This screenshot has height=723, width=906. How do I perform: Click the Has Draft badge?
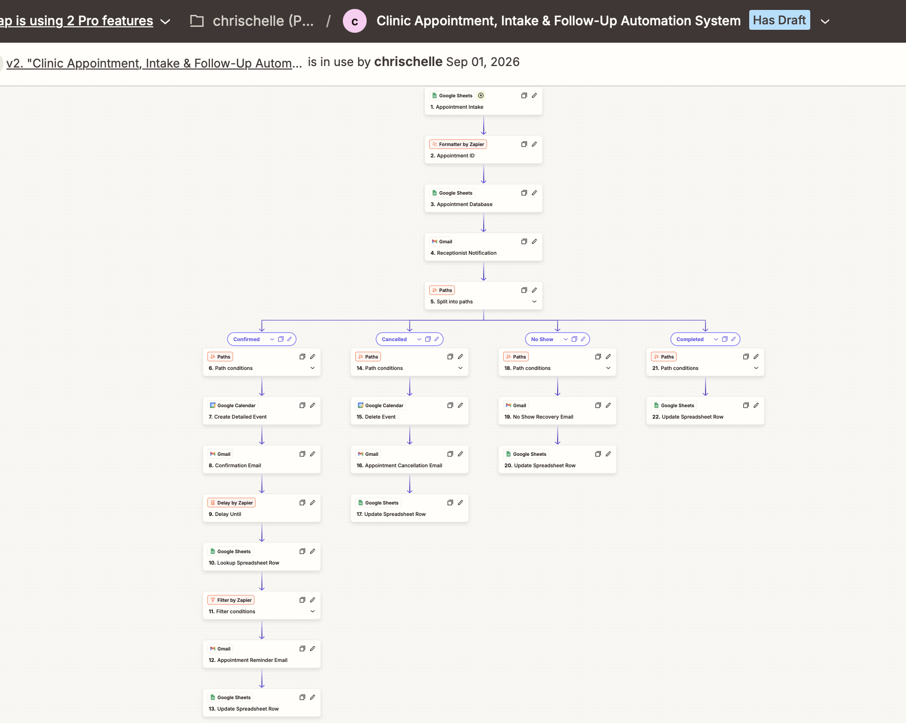779,20
